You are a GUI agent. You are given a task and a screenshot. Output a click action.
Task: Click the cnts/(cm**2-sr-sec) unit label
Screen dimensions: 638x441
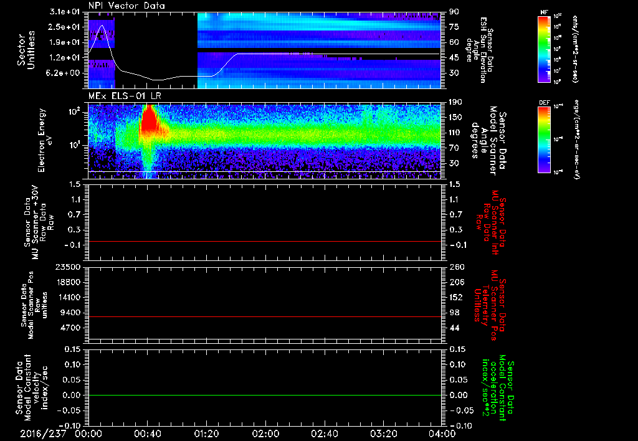point(574,49)
